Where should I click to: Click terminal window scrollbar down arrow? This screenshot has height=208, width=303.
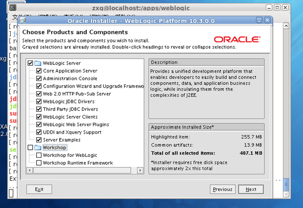(286, 194)
